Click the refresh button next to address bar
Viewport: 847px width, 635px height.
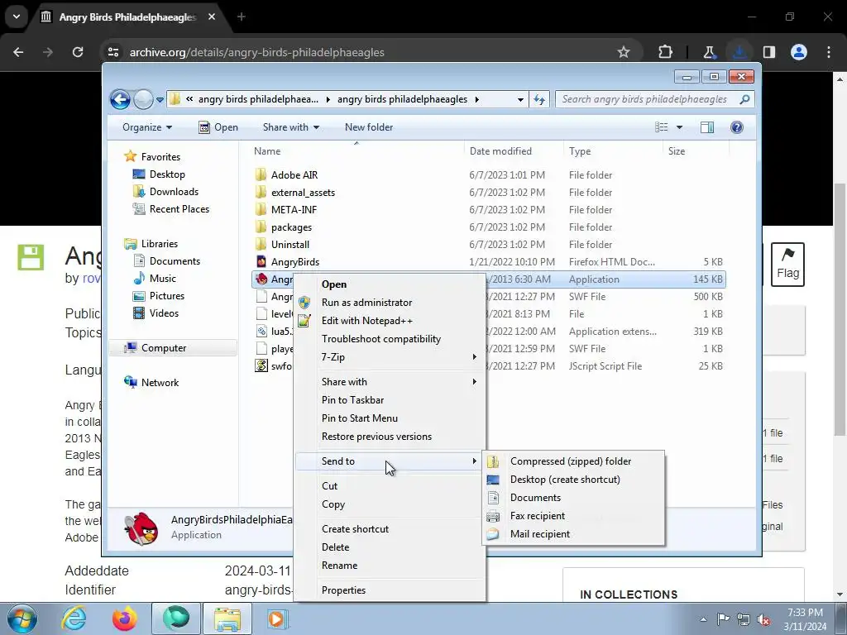tap(539, 99)
